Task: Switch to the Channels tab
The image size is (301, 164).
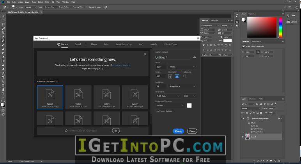Action: [x=252, y=99]
